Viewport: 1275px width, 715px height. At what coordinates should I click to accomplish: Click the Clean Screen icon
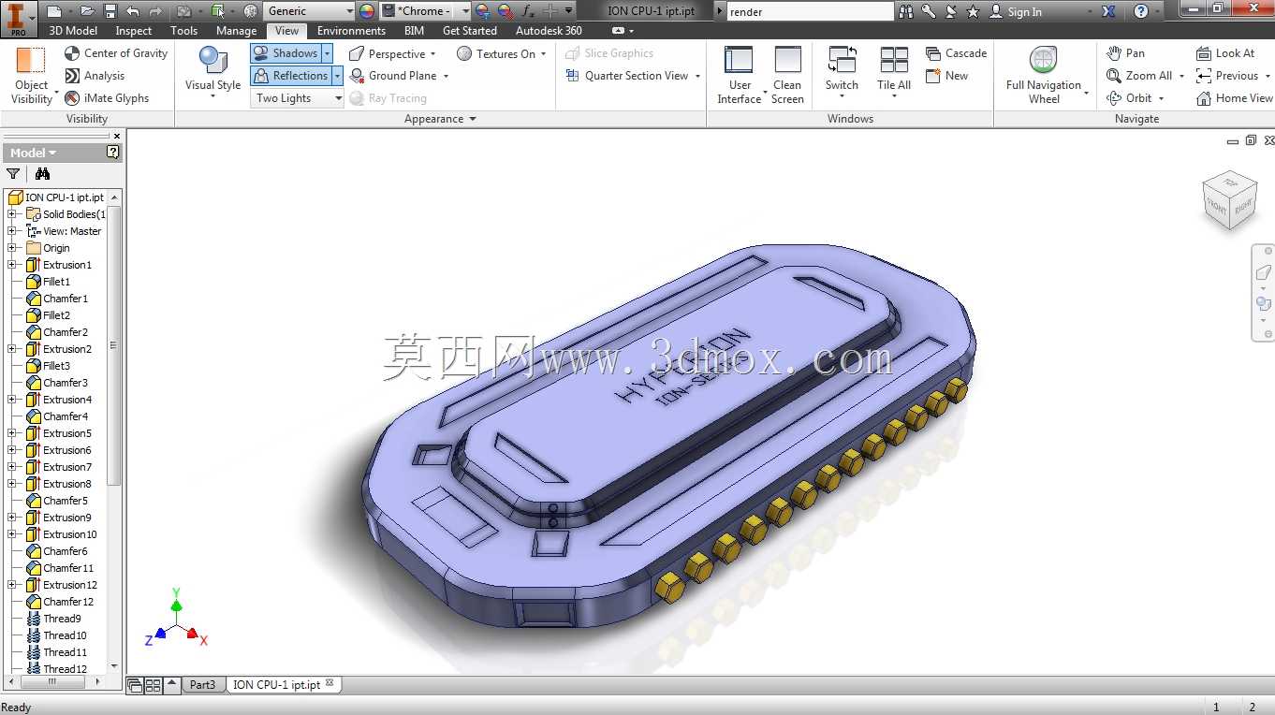(787, 60)
